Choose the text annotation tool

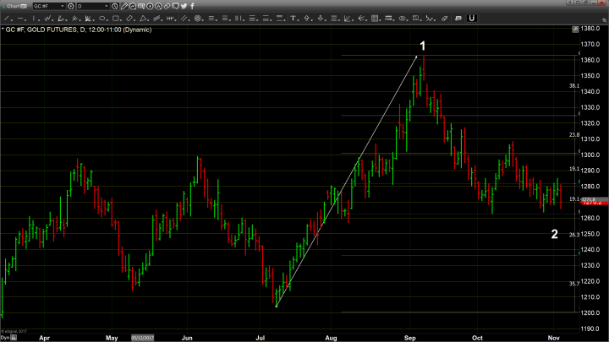pyautogui.click(x=293, y=18)
